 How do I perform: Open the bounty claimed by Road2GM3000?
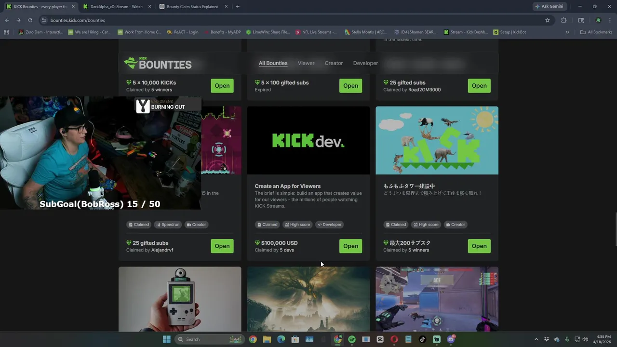coord(479,86)
